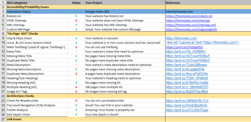Select the 'Your Project' header cell
The image size is (251, 122).
click(x=125, y=3)
